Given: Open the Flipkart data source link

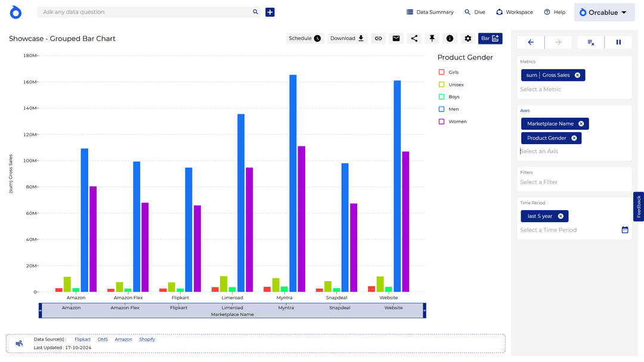Looking at the screenshot, I should (x=83, y=339).
